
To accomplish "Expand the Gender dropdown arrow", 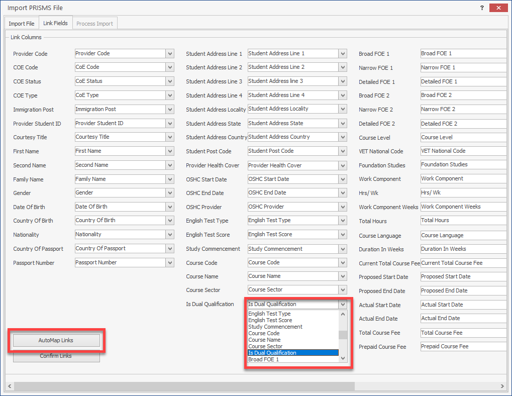I will [x=170, y=193].
